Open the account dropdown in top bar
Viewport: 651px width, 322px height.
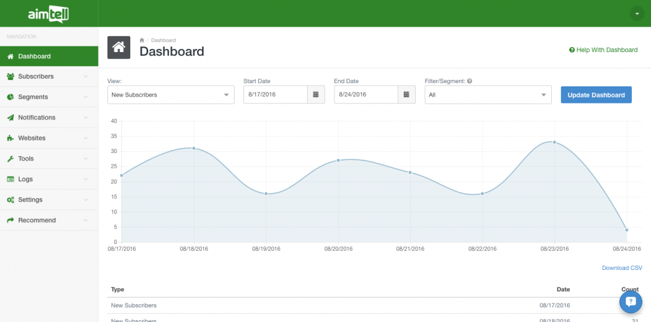637,14
